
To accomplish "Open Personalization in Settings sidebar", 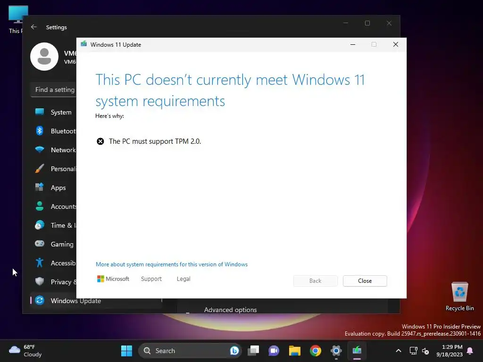I will click(54, 169).
